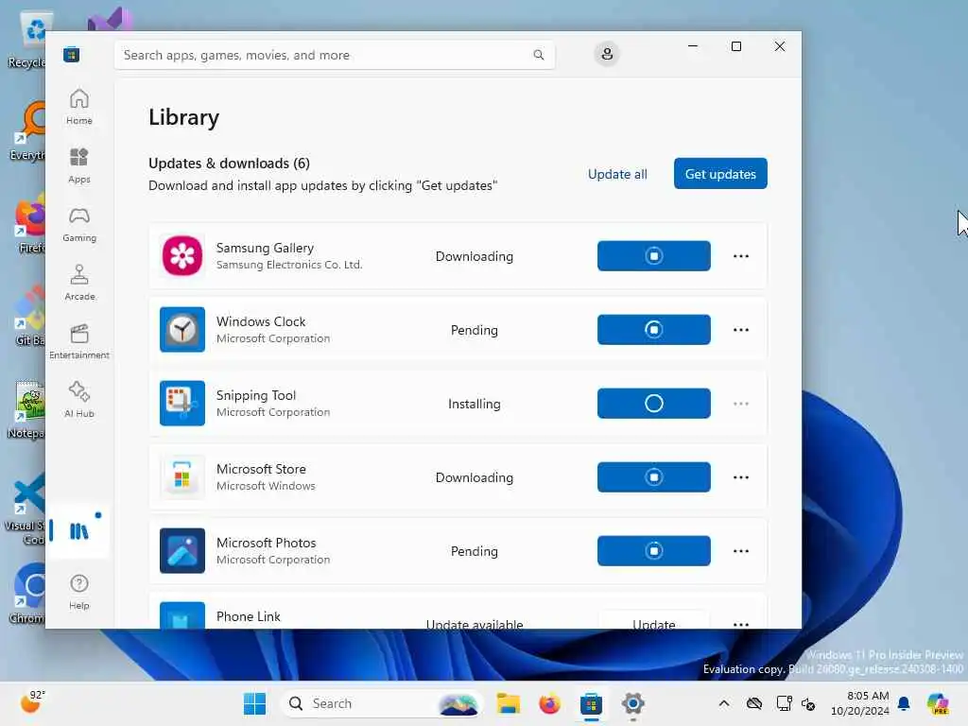968x726 pixels.
Task: Select the Library icon in sidebar
Action: pos(79,531)
